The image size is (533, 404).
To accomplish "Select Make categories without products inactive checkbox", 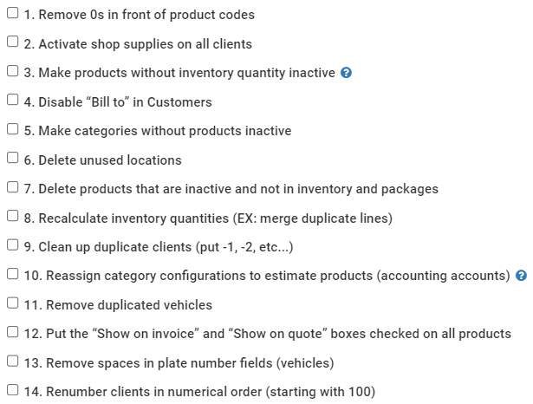I will pyautogui.click(x=13, y=130).
